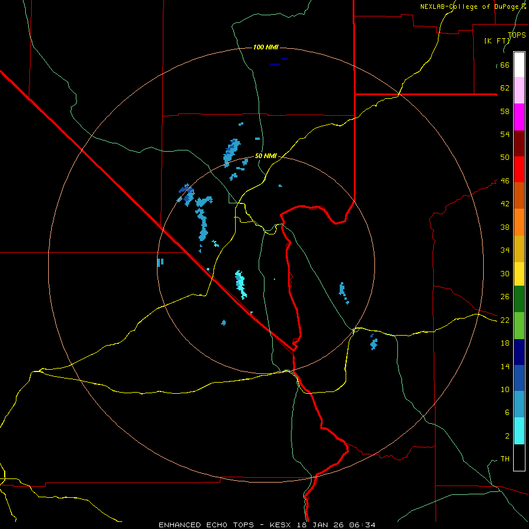Click the gold legend swatch
This screenshot has height=529, width=529.
pos(519,249)
